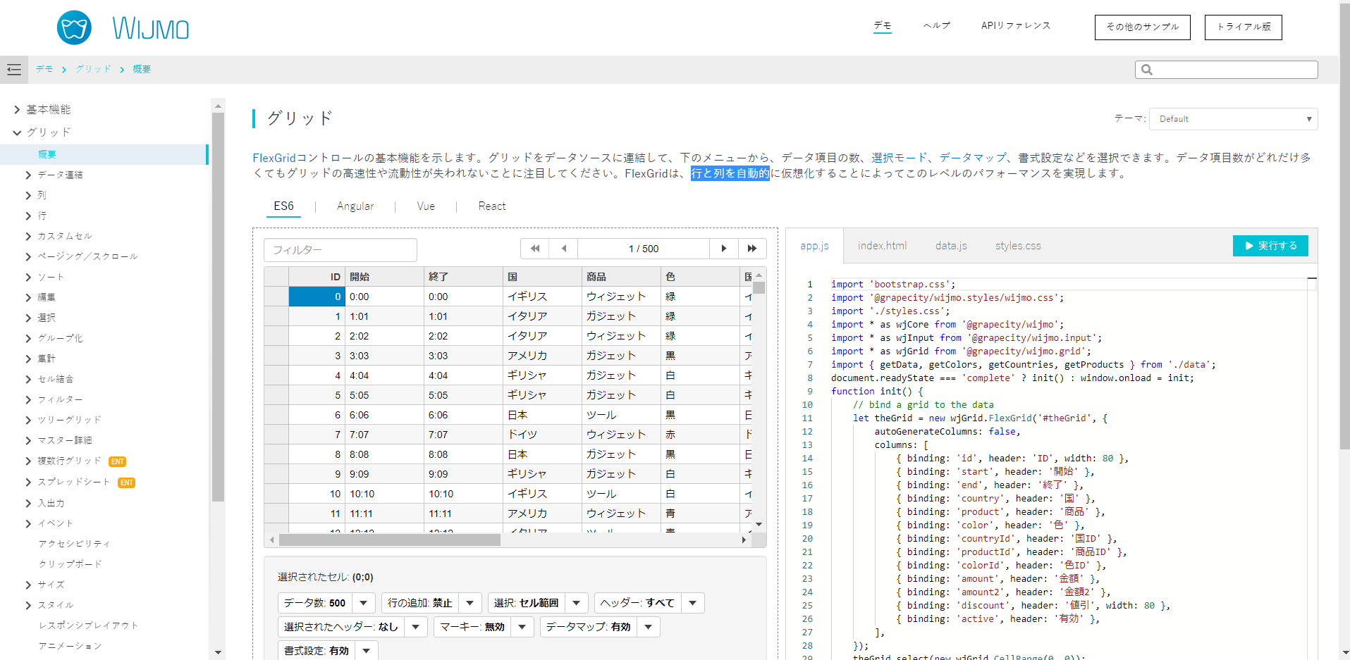Image resolution: width=1350 pixels, height=660 pixels.
Task: Open the 書式設定: 有効 dropdown arrow
Action: pos(367,651)
